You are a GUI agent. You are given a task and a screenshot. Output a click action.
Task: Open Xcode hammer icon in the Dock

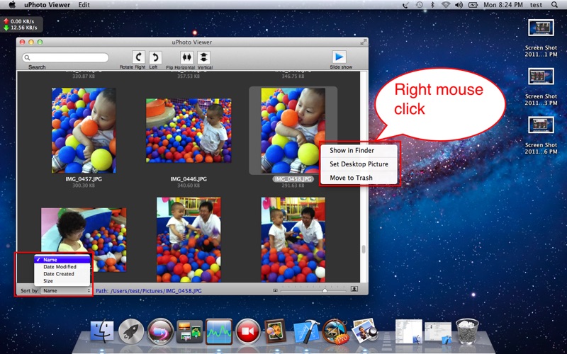click(x=306, y=331)
